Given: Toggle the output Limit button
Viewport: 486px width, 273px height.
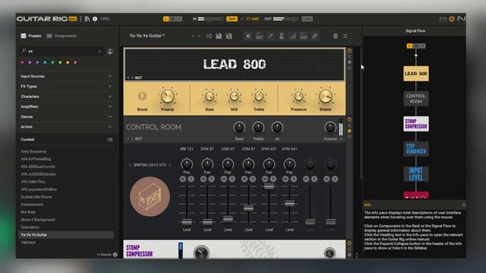Looking at the screenshot, I should tap(307, 19).
